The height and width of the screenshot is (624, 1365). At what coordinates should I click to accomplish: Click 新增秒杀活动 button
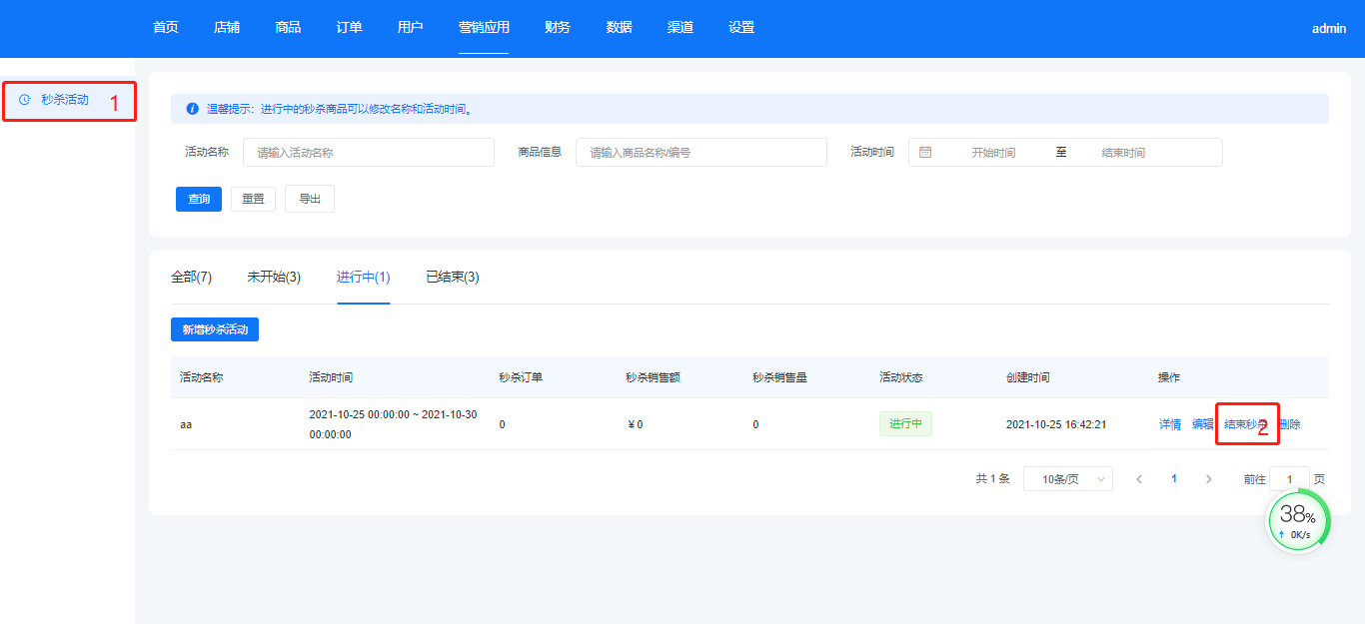pyautogui.click(x=215, y=329)
